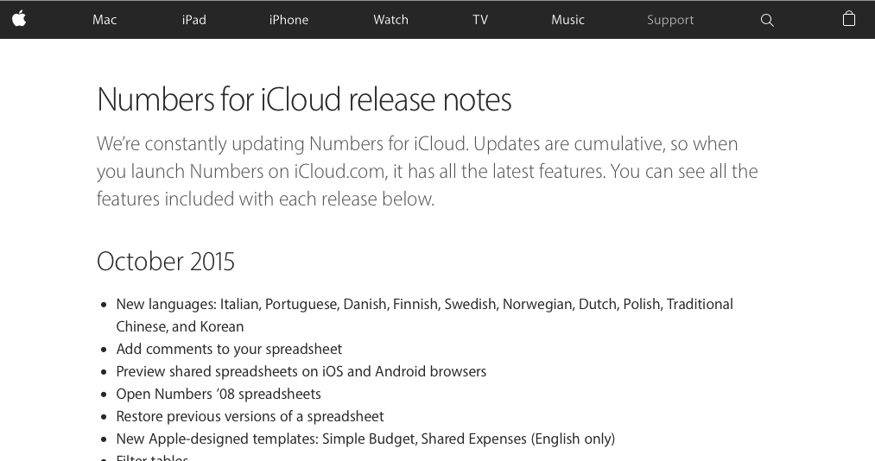Image resolution: width=875 pixels, height=461 pixels.
Task: Select iPad in the top navigation
Action: 194,20
